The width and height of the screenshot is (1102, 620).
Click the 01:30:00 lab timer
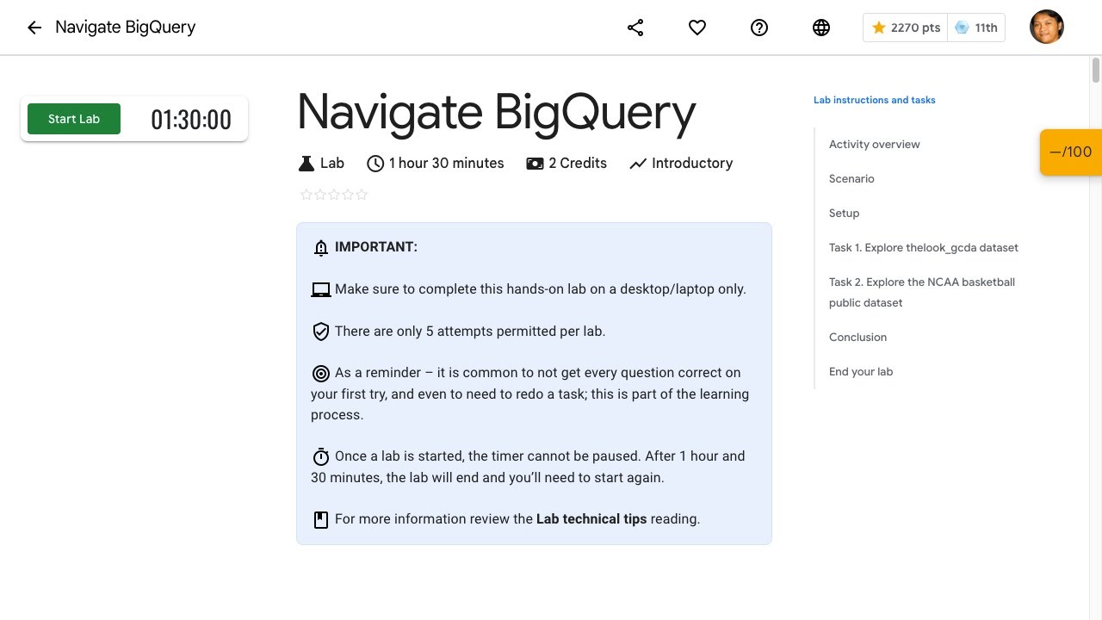pyautogui.click(x=191, y=120)
